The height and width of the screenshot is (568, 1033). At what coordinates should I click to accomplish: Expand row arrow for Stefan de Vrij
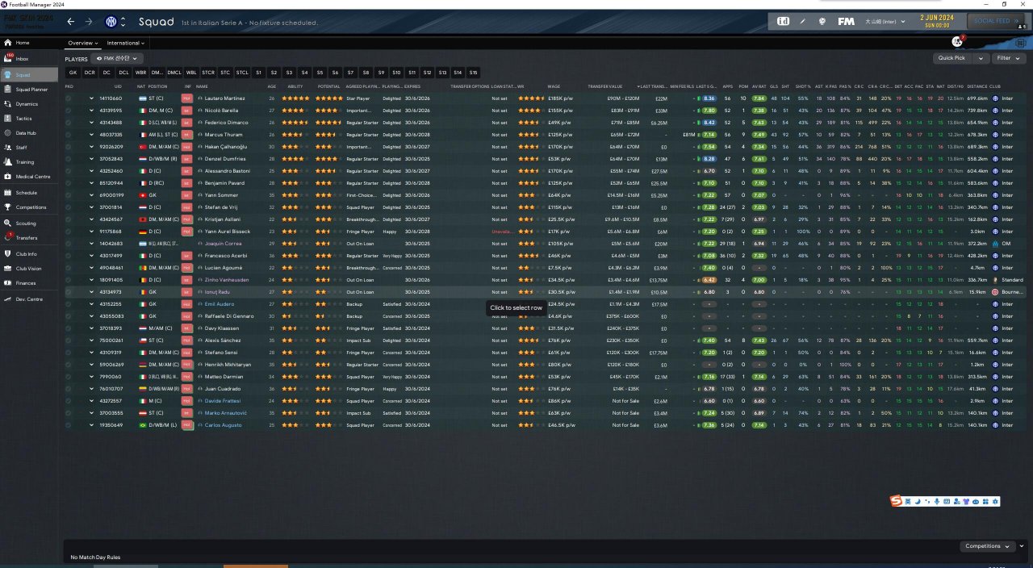(91, 207)
